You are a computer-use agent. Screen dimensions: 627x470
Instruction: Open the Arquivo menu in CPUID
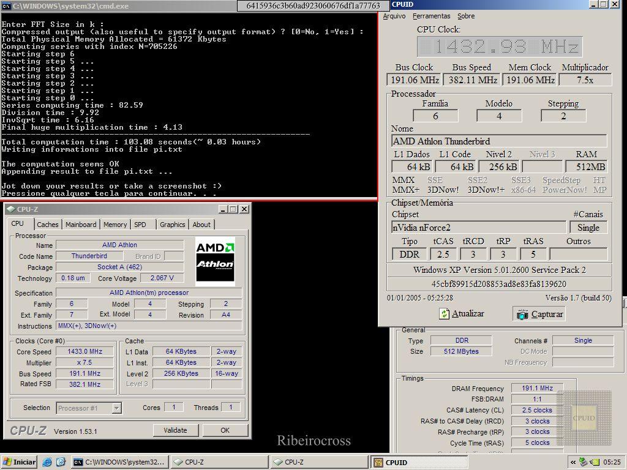(394, 16)
